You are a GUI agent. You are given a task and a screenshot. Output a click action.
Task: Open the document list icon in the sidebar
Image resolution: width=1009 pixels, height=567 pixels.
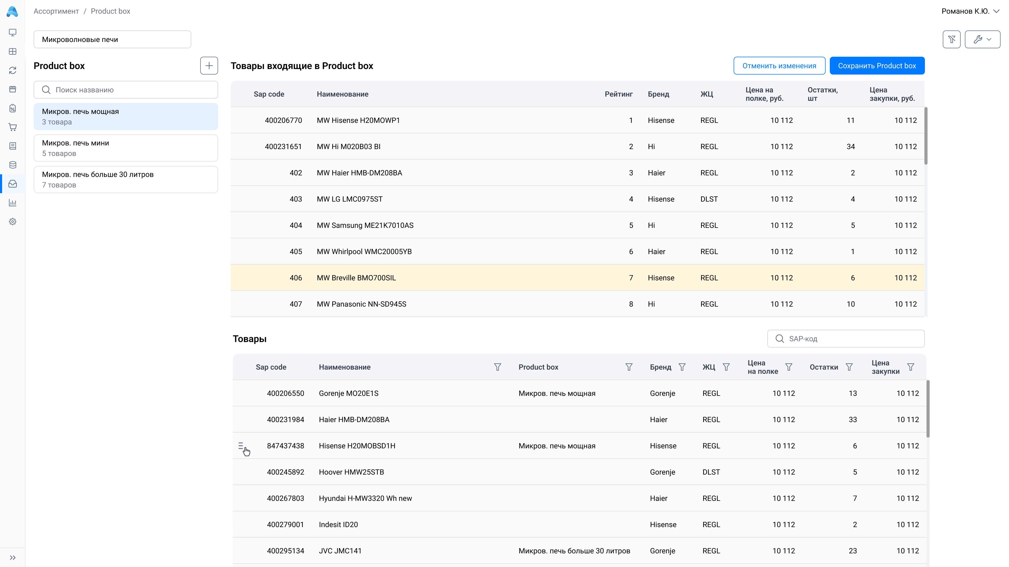click(13, 146)
